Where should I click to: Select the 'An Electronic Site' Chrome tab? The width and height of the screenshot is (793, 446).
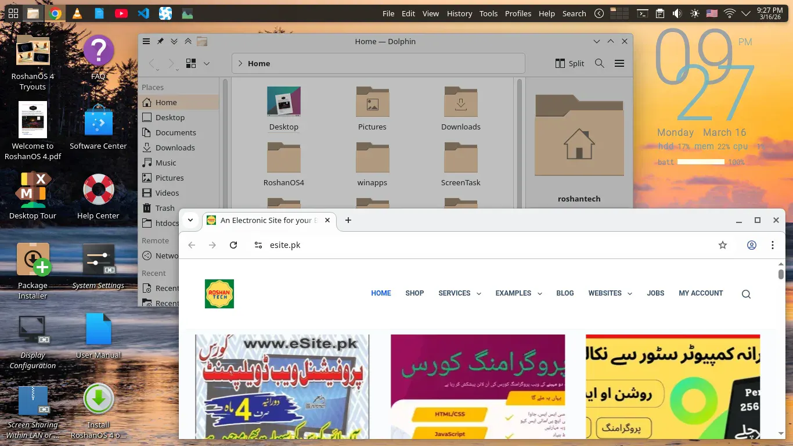click(269, 220)
